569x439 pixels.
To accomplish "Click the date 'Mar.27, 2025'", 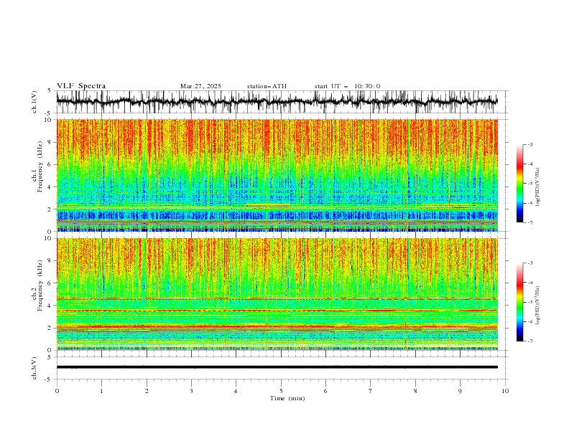I will [x=200, y=86].
